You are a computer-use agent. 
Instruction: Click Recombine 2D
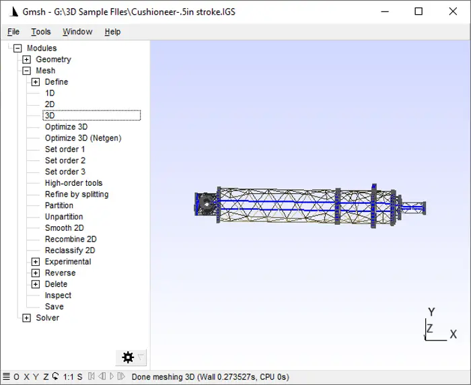tap(71, 239)
